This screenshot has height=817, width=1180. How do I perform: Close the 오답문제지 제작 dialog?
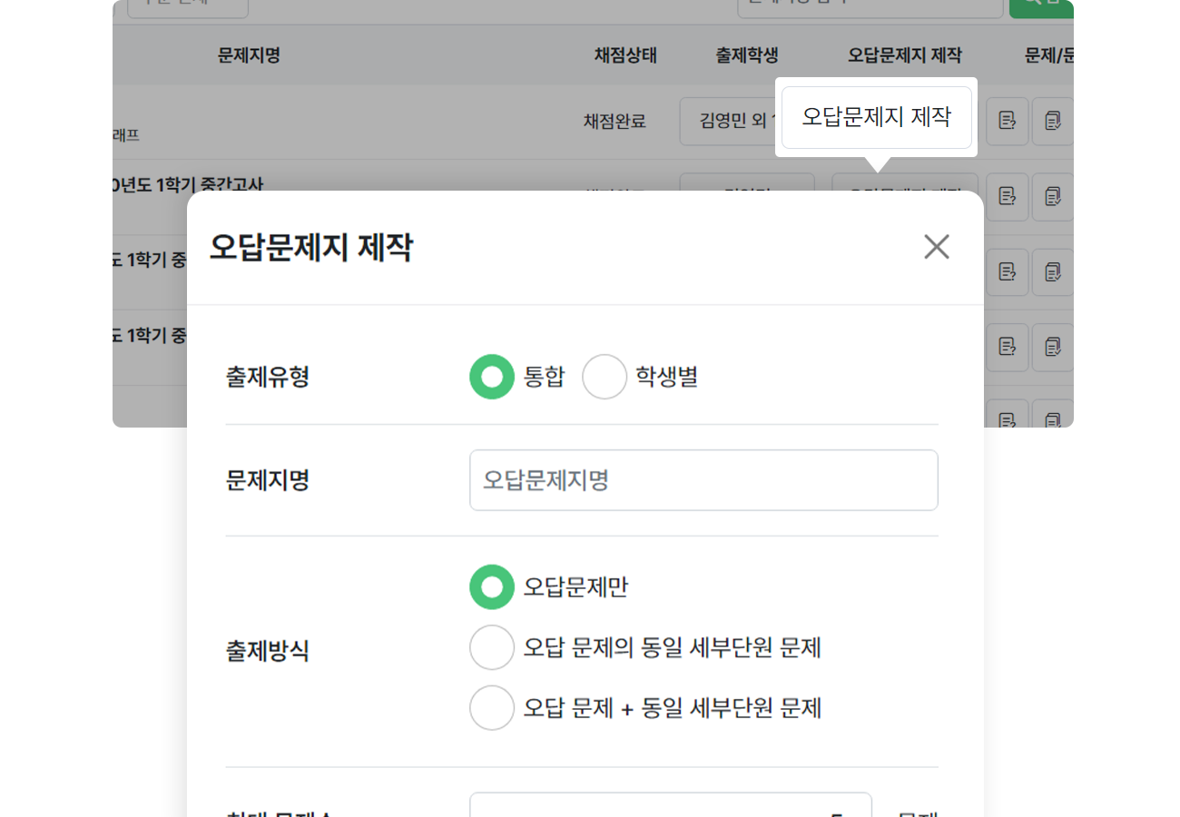click(x=936, y=247)
